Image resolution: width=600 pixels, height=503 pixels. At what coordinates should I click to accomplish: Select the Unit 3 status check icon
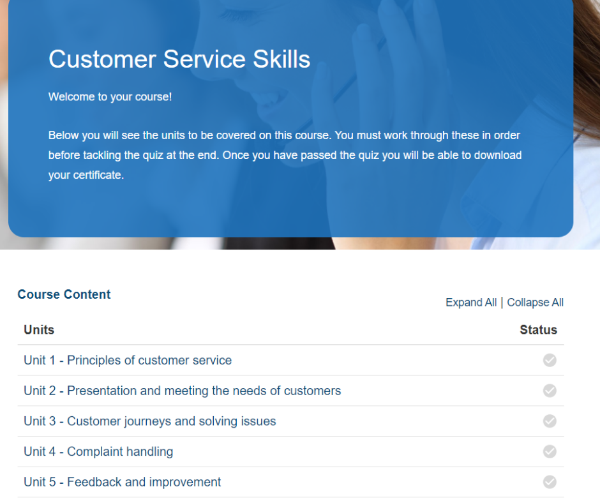point(550,421)
